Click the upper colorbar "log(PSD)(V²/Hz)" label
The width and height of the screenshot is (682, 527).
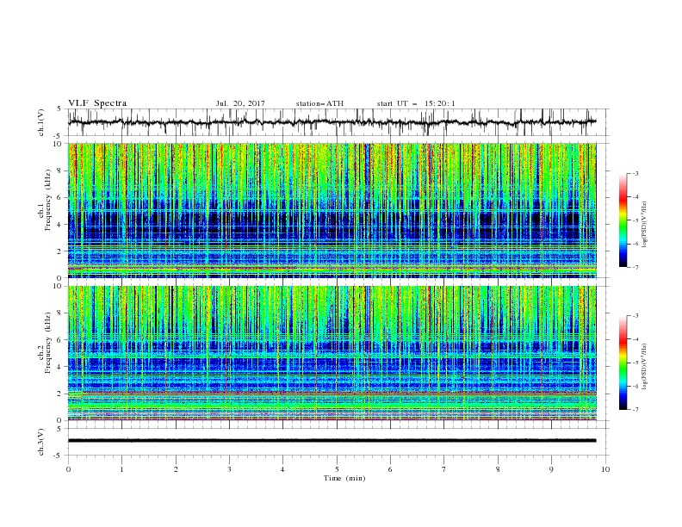(644, 225)
